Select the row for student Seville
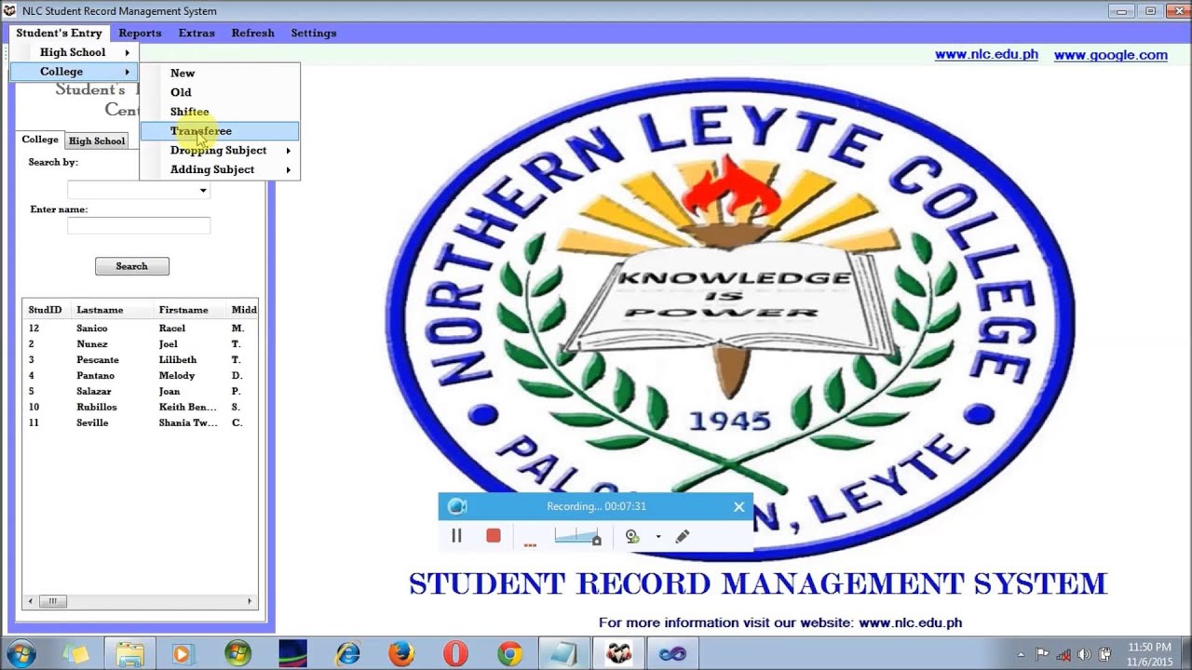 pos(140,423)
